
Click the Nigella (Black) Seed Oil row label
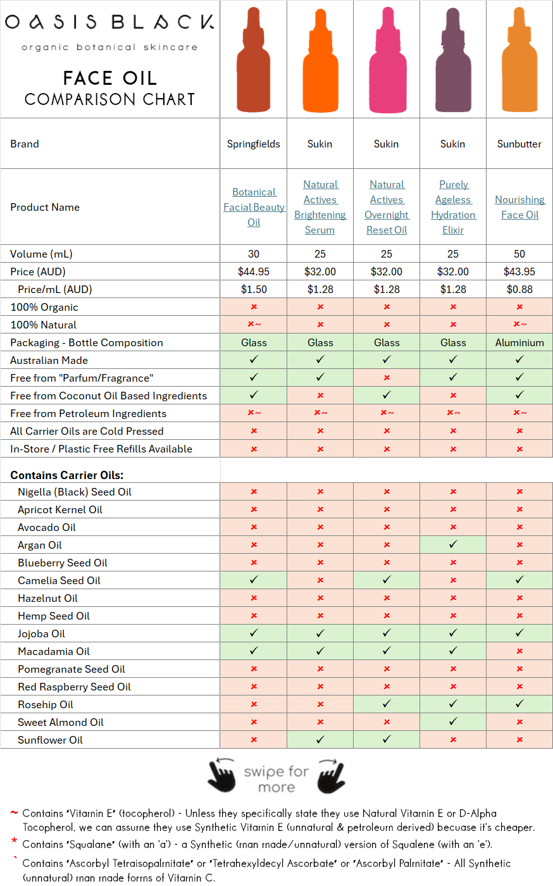(x=75, y=492)
